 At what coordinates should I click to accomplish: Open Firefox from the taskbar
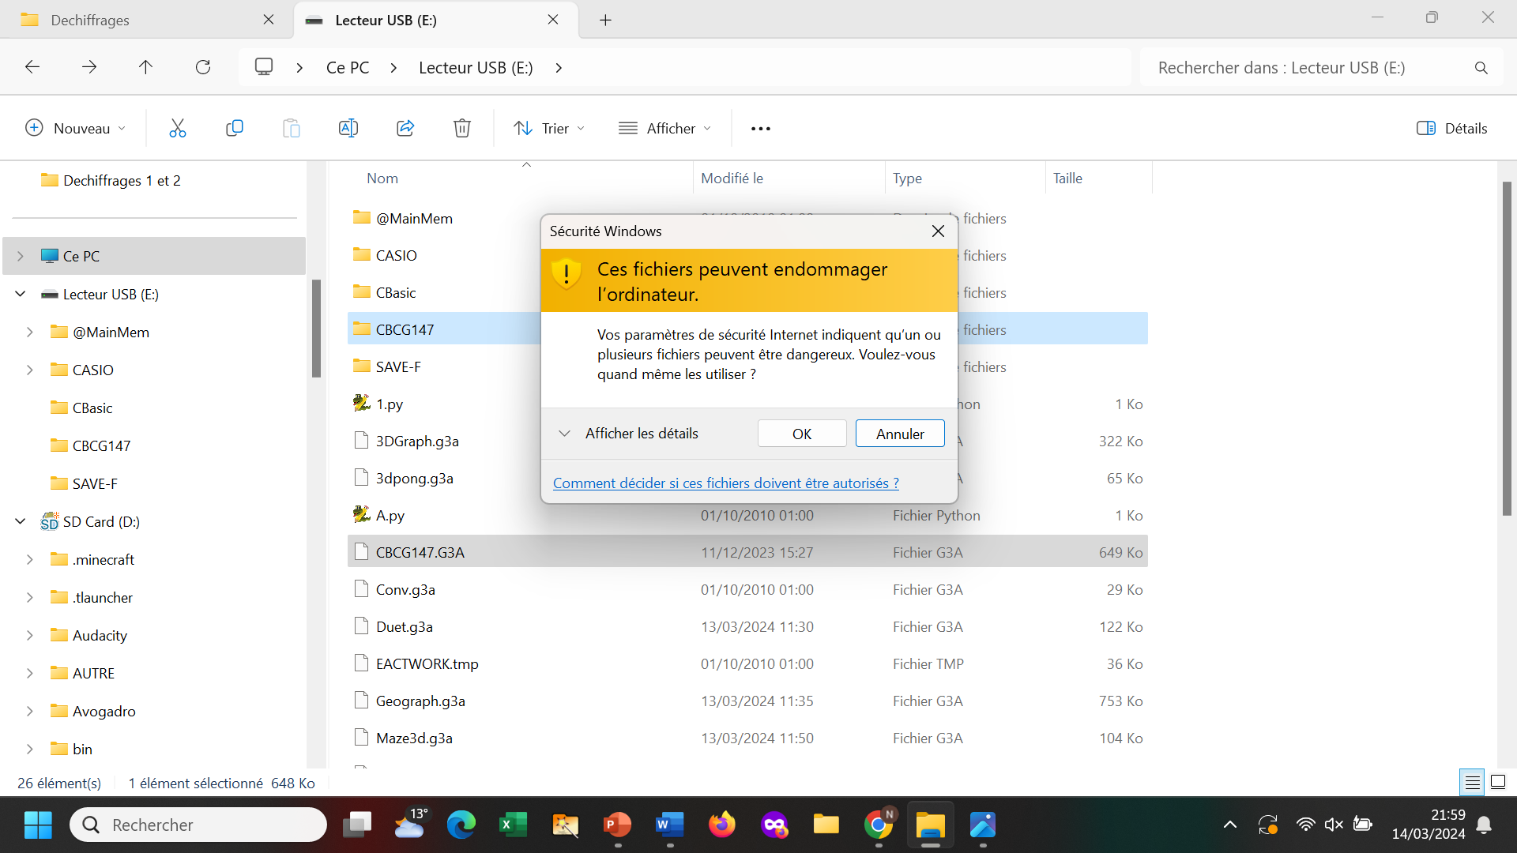tap(721, 825)
